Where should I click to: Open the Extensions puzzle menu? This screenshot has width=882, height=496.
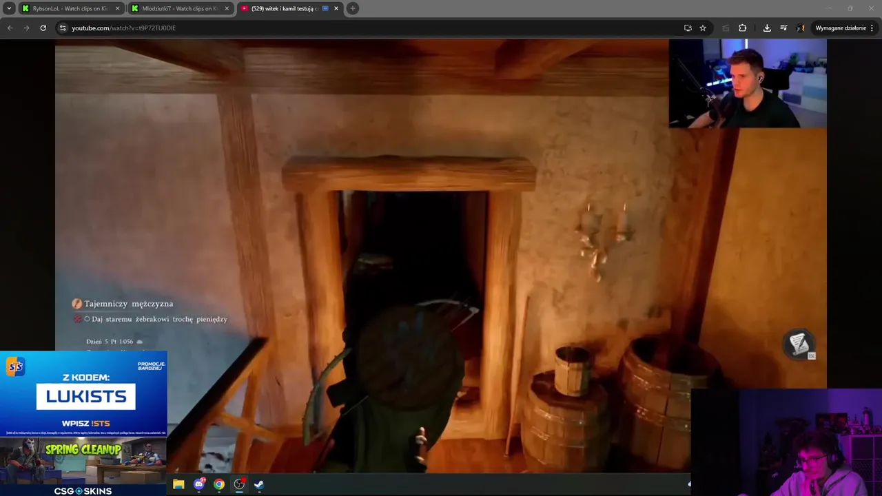coord(742,28)
